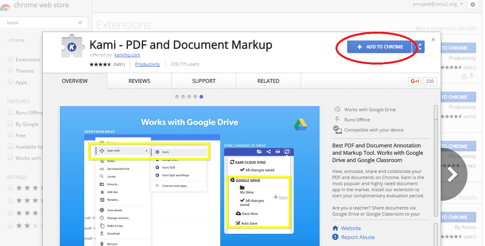485x246 pixels.
Task: Go back via the « Home link
Action: [x=16, y=40]
